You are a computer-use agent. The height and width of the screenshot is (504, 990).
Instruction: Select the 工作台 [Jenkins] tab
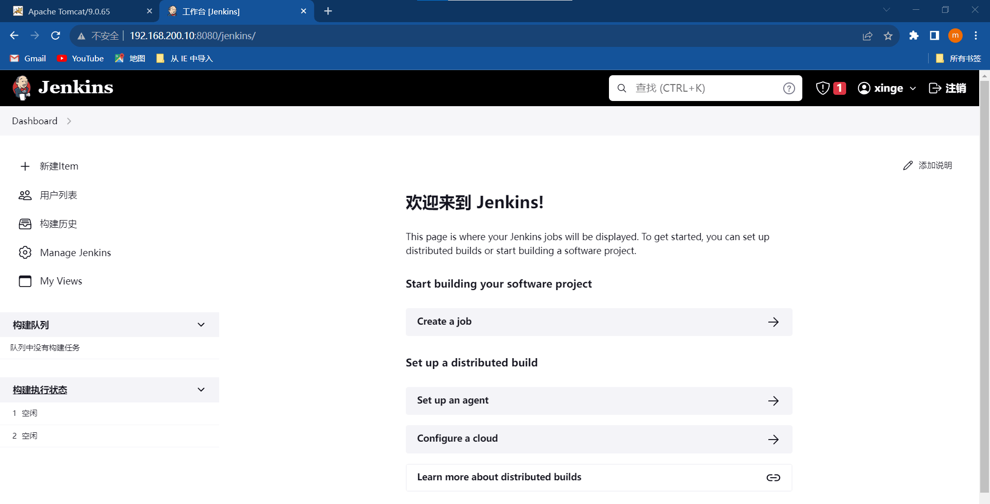[237, 11]
